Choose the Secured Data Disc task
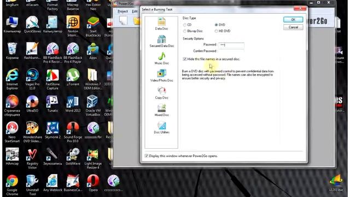350x197 pixels. pos(161,42)
